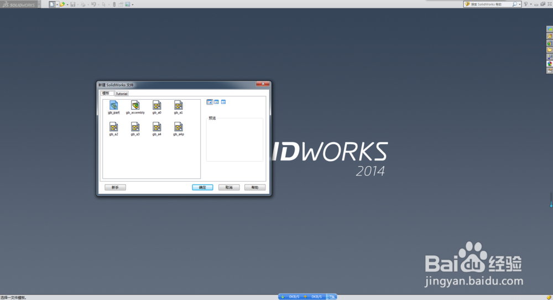553x300 pixels.
Task: Expand the Options dropdown arrow
Action: click(x=133, y=4)
